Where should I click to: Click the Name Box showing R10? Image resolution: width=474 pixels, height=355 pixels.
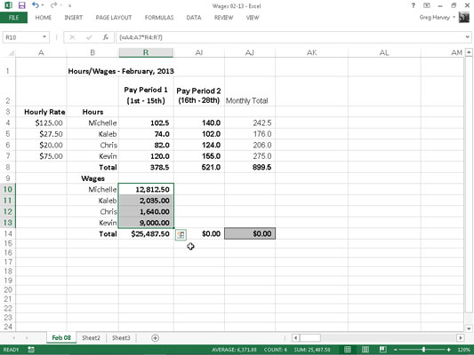tap(21, 37)
